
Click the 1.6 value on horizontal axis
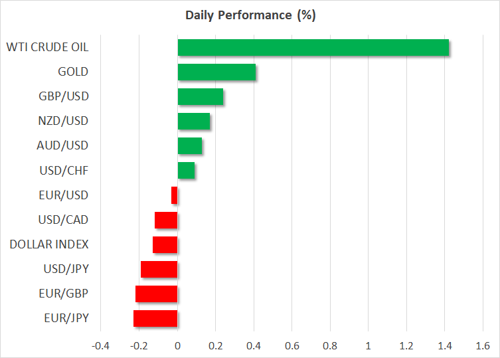tap(483, 345)
